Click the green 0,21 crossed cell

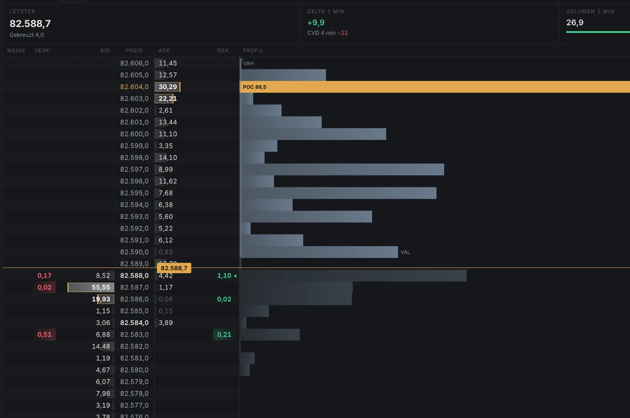[224, 335]
